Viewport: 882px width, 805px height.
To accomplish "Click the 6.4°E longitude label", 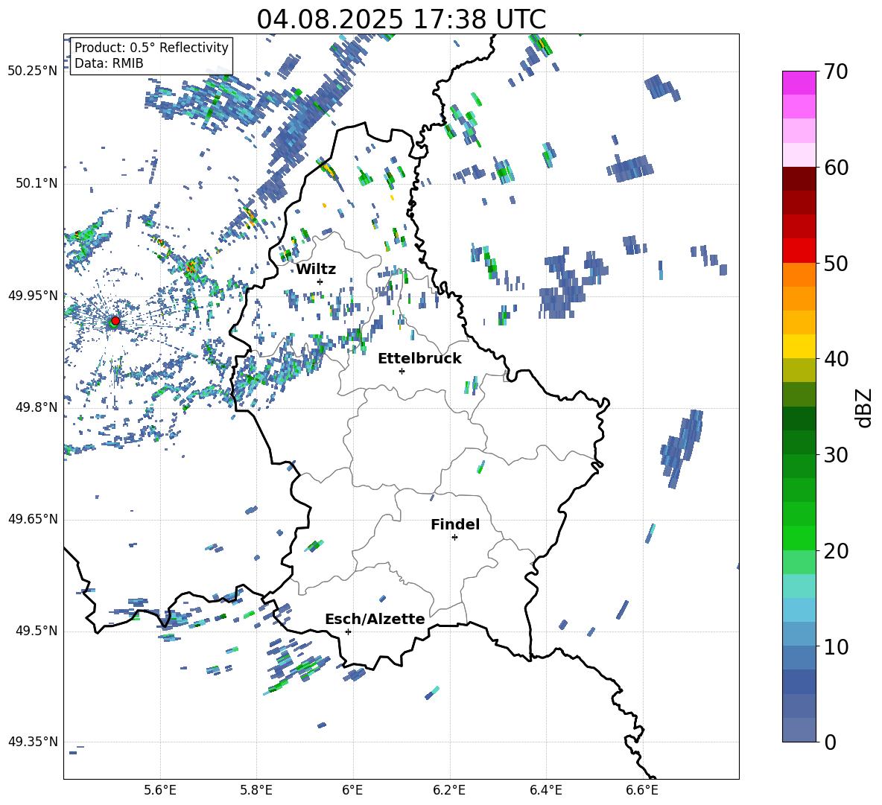I will pos(546,790).
